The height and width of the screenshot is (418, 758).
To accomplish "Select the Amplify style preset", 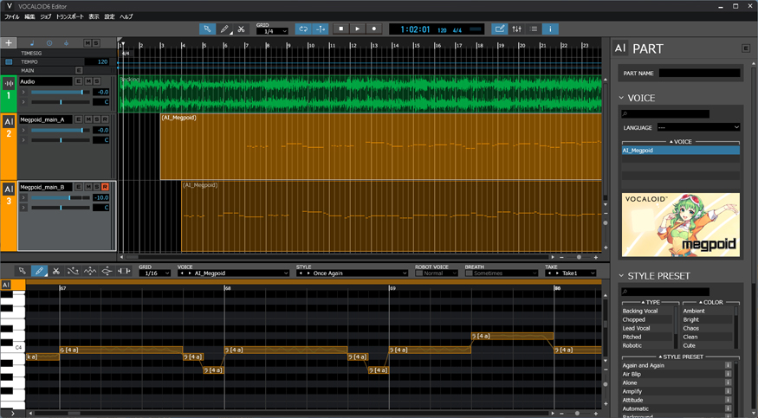I will 635,391.
